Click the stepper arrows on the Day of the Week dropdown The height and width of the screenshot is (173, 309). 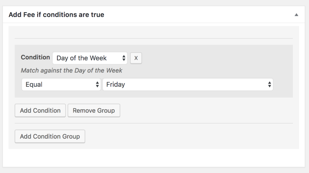coord(124,58)
